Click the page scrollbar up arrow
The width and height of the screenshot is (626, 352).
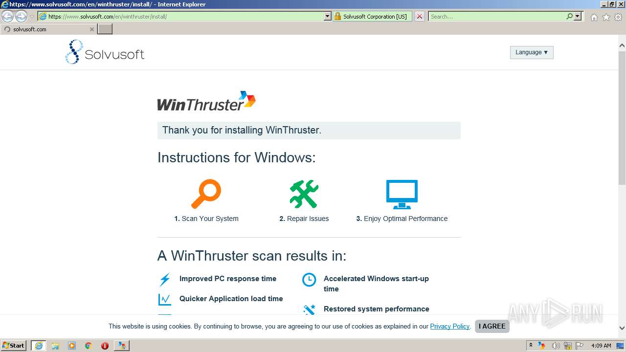(x=622, y=45)
